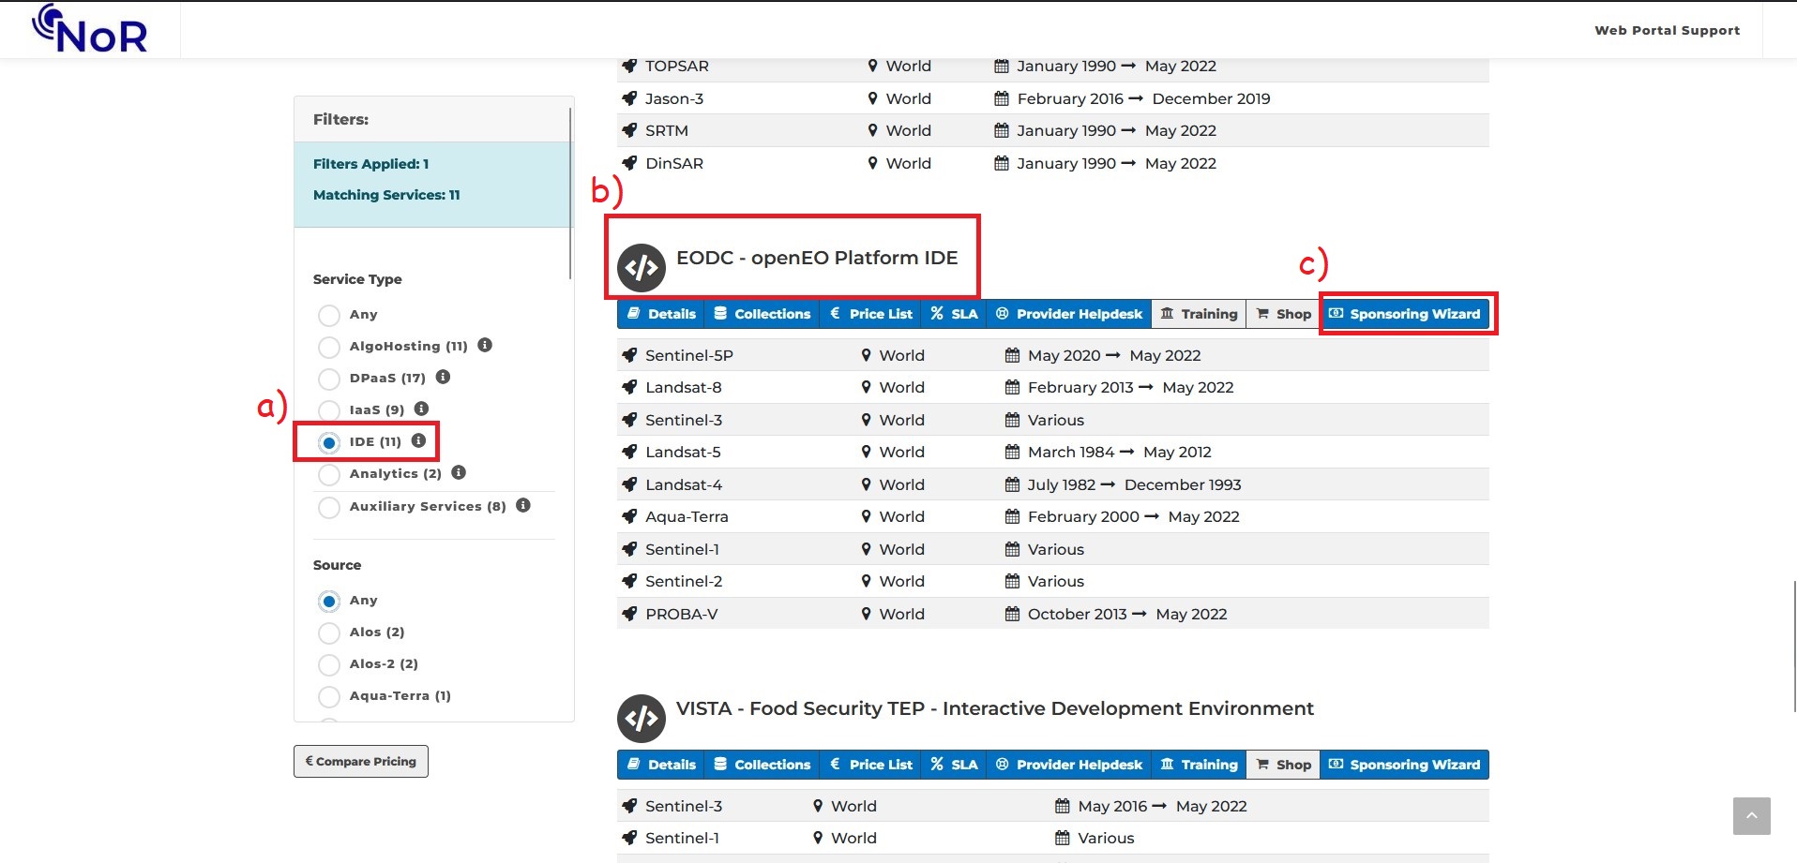The width and height of the screenshot is (1797, 863).
Task: Select the DPaaS (17) radio option
Action: tap(329, 379)
